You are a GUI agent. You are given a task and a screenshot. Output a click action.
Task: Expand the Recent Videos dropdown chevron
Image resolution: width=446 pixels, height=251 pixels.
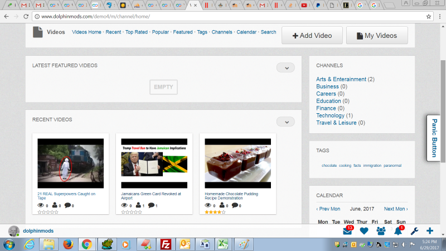pyautogui.click(x=285, y=122)
